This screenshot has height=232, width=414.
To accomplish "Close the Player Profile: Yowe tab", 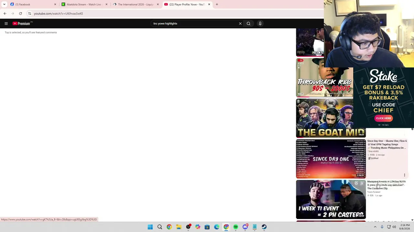I will [209, 5].
